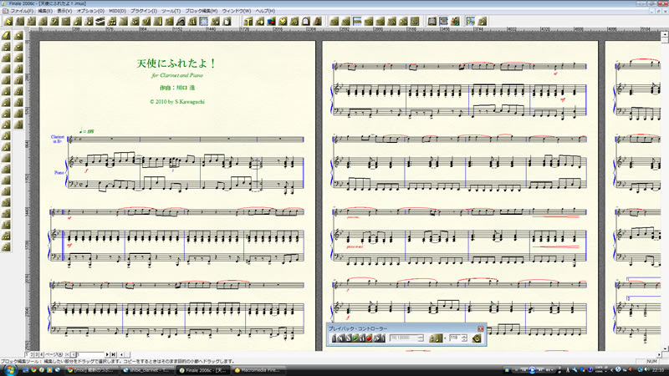Decrease tempo with the down stepper arrow

(464, 340)
